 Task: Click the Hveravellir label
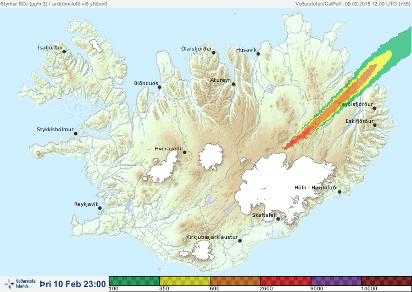click(x=169, y=149)
